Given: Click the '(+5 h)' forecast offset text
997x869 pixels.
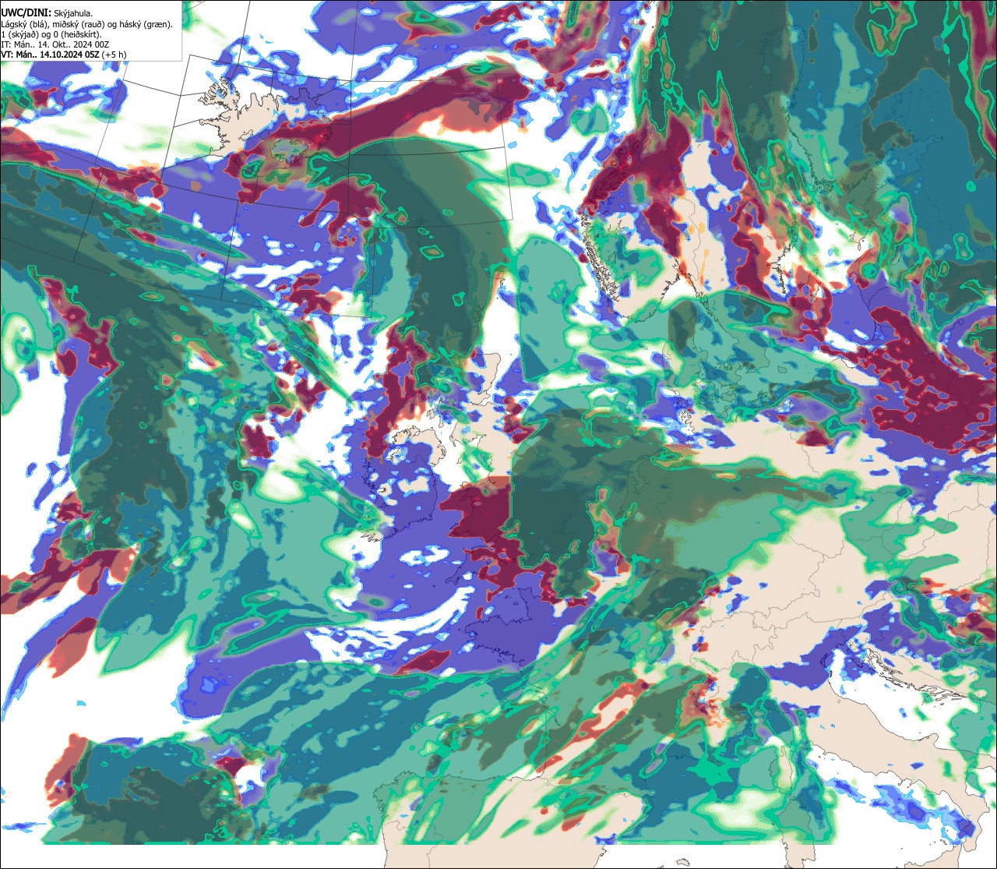Looking at the screenshot, I should pyautogui.click(x=114, y=55).
